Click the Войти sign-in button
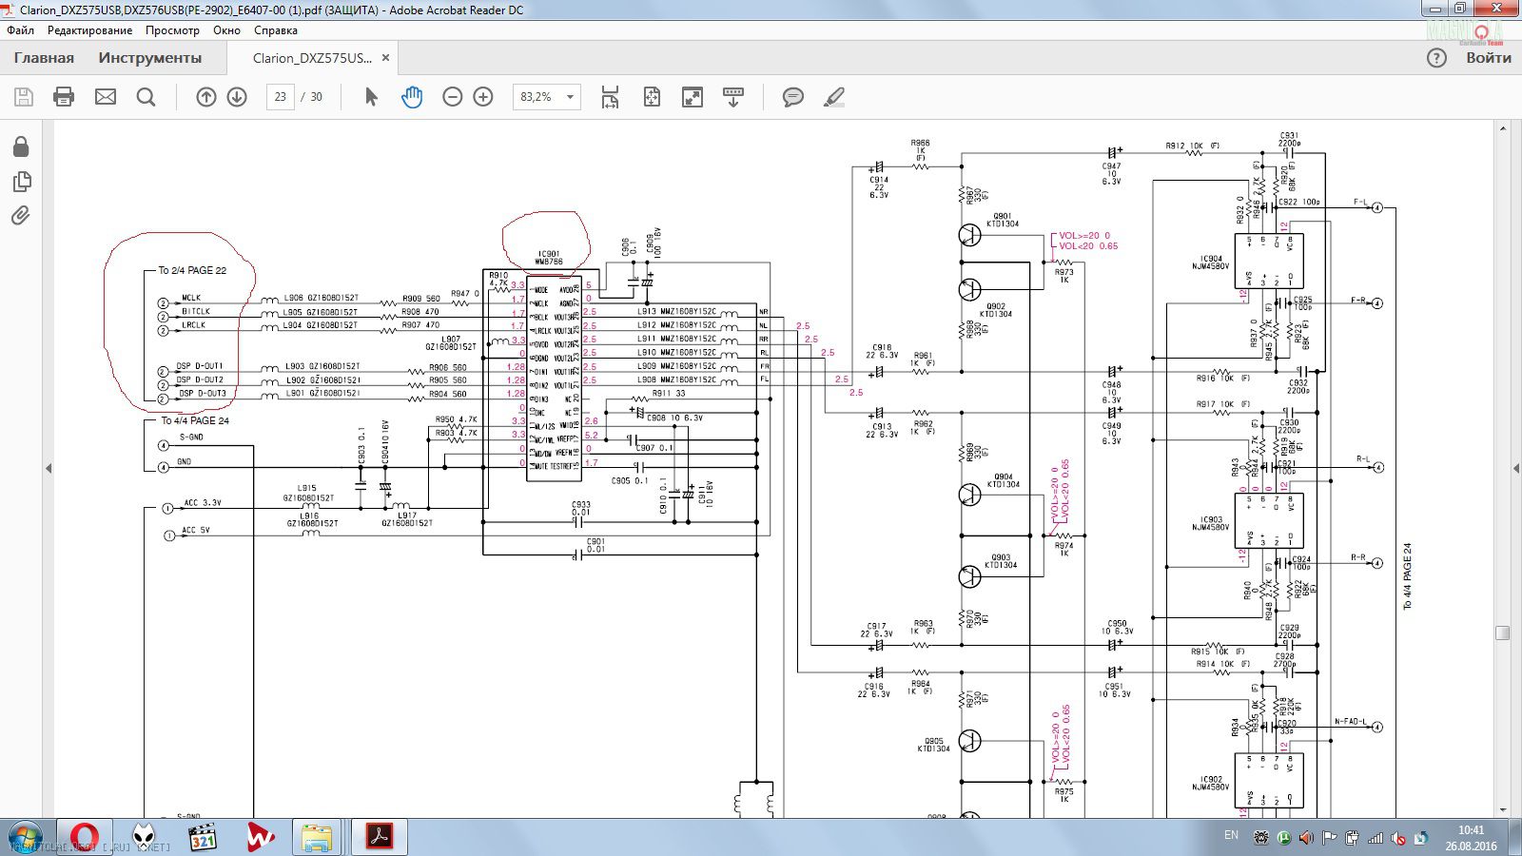1522x856 pixels. coord(1489,58)
